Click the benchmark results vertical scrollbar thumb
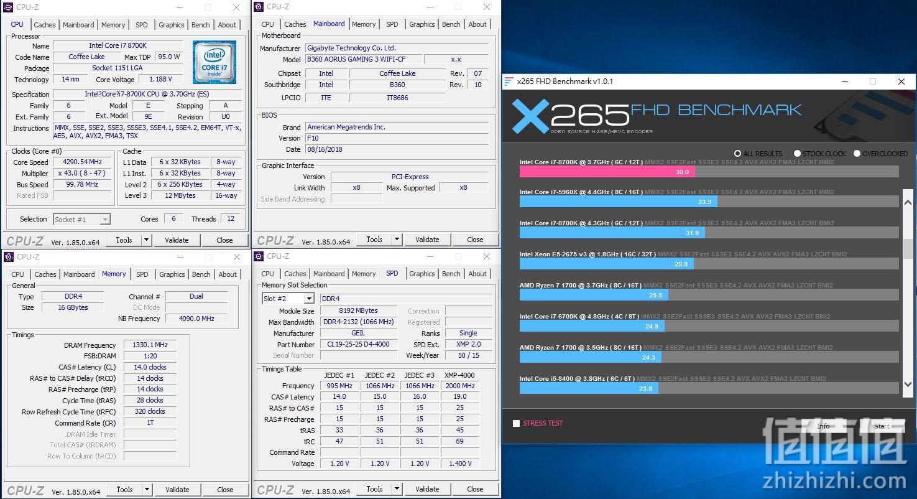The width and height of the screenshot is (917, 499). tap(908, 249)
